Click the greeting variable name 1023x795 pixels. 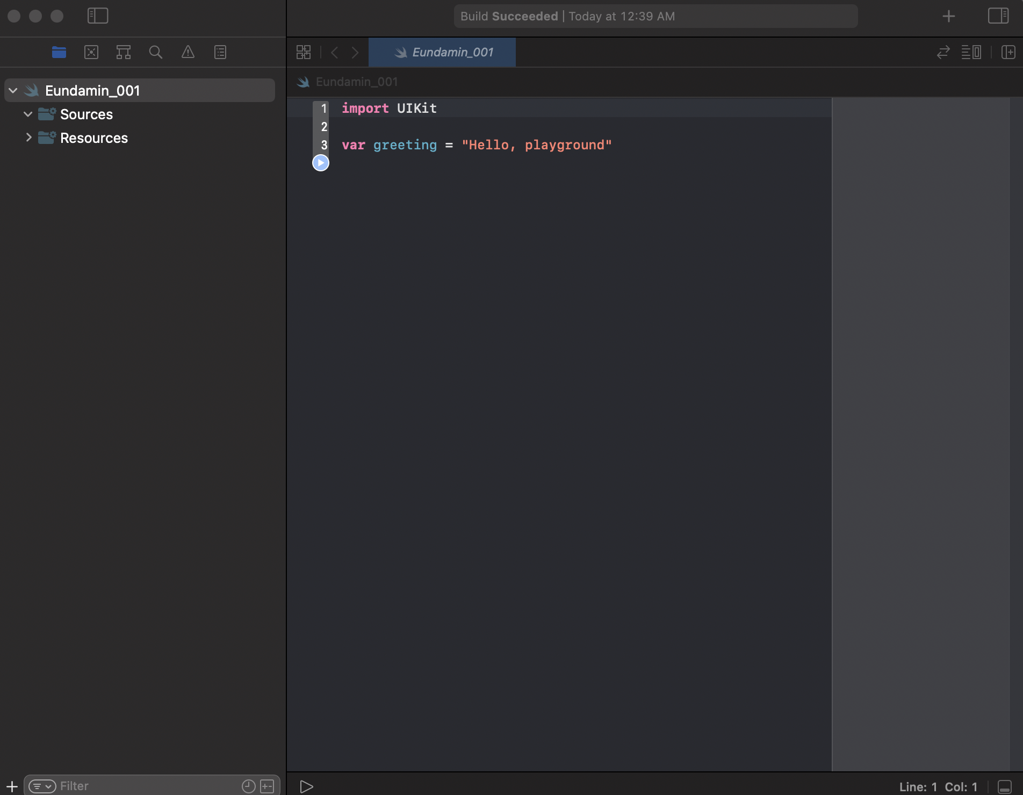click(405, 145)
